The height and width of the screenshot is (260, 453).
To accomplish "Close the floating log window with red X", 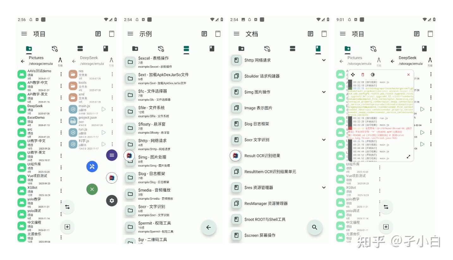I will (408, 75).
